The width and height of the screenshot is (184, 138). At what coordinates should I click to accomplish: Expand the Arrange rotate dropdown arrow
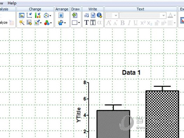[65, 23]
